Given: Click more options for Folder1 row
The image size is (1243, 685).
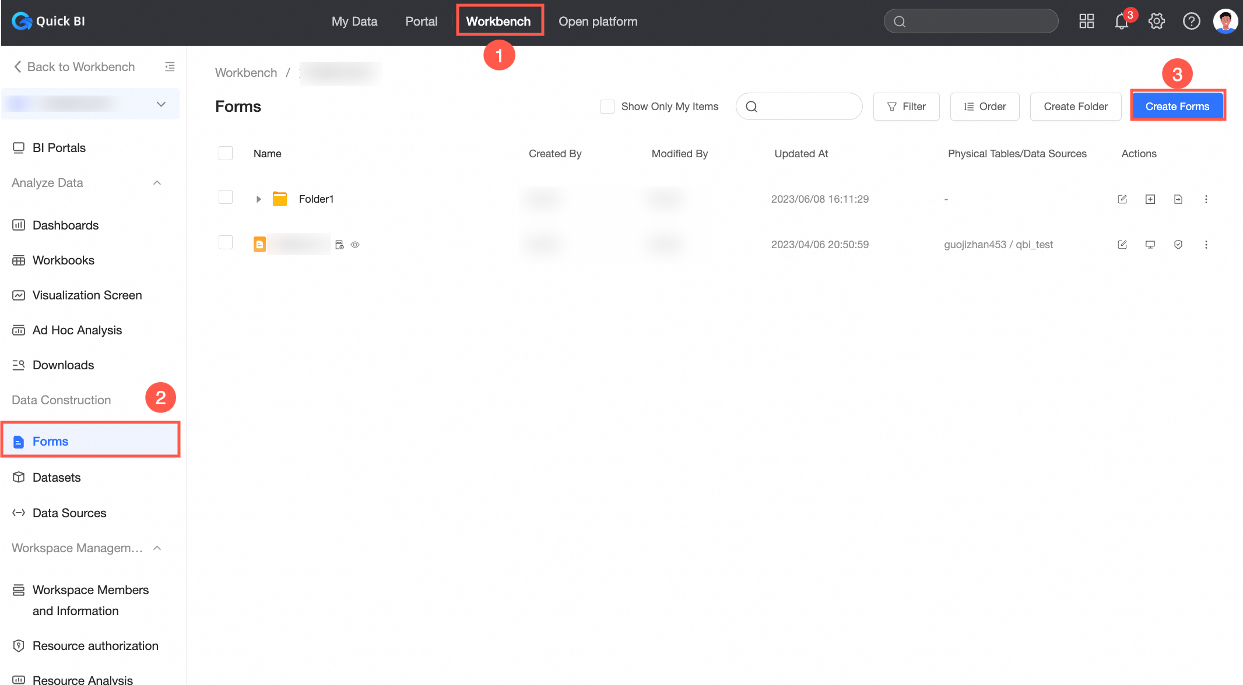Looking at the screenshot, I should 1206,199.
